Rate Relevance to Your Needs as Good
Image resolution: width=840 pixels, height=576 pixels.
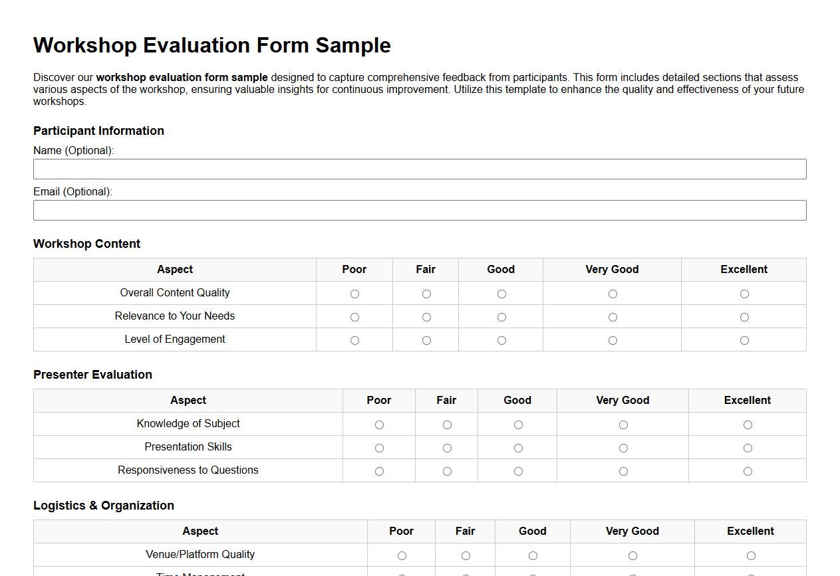tap(501, 317)
